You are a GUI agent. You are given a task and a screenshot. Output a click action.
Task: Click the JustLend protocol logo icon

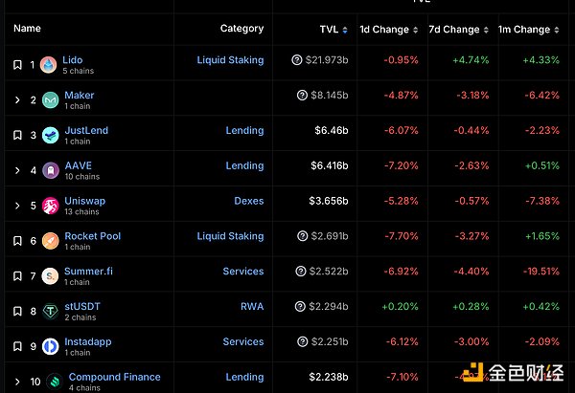pos(49,136)
